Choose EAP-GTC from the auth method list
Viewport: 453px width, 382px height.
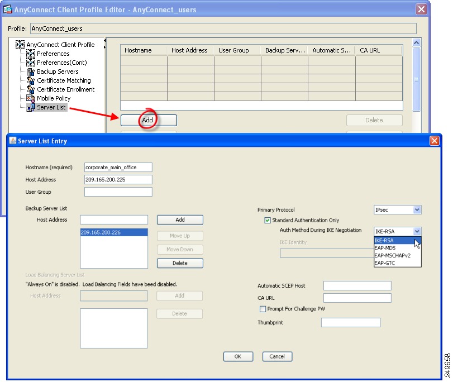pyautogui.click(x=398, y=263)
